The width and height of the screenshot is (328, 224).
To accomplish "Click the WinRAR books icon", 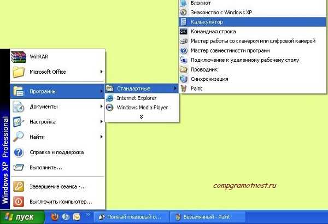I will point(19,57).
